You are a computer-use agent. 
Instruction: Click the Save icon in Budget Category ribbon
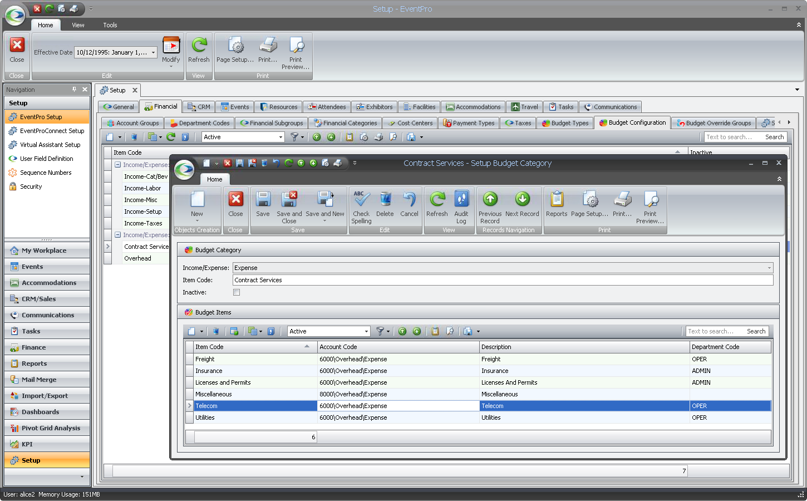263,204
